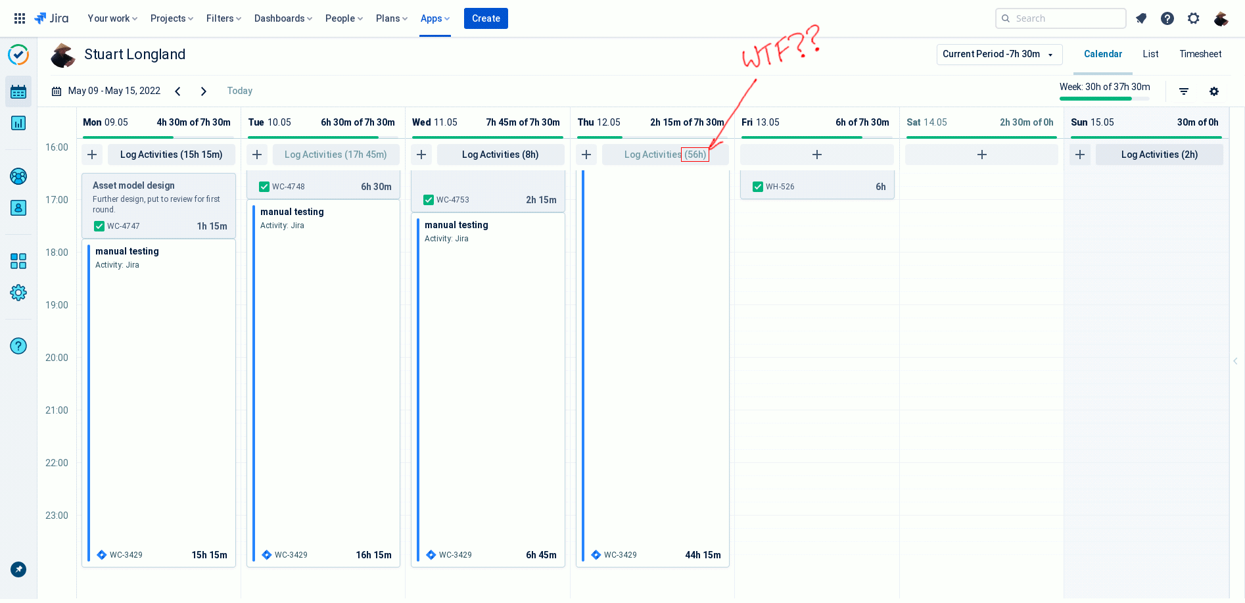The width and height of the screenshot is (1245, 603).
Task: Go to next week arrow
Action: click(204, 91)
